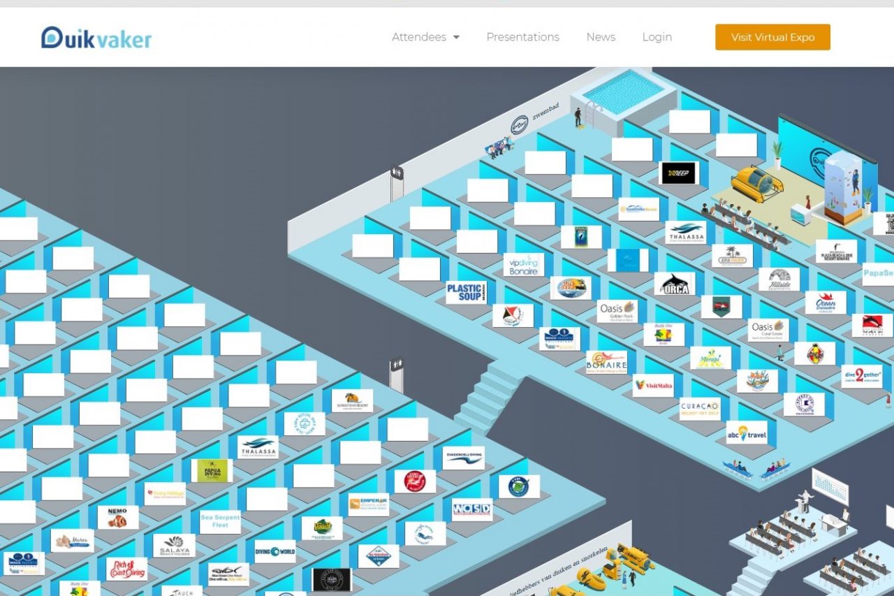Open the VIP Diving Bonaire booth
894x596 pixels.
pos(523,265)
